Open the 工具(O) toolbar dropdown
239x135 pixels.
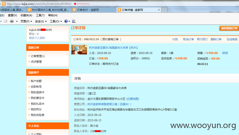coord(56,21)
